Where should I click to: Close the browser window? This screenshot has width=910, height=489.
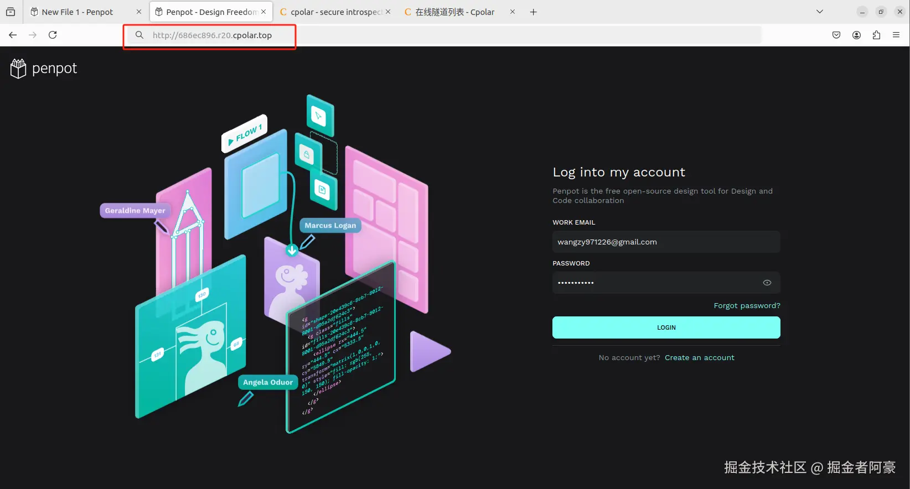coord(900,12)
